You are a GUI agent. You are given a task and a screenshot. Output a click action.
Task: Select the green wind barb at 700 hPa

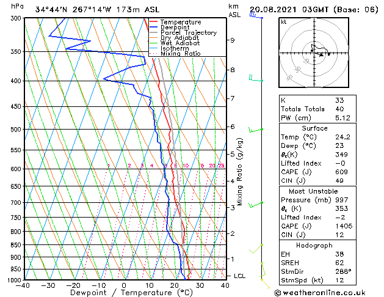[x=256, y=205]
